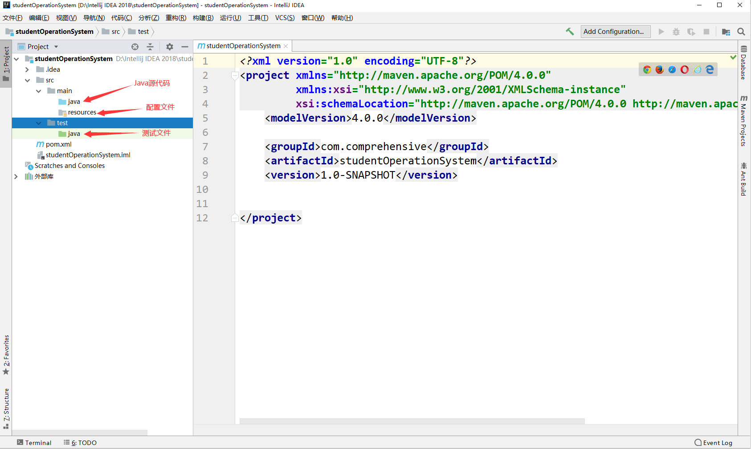Open preview in Safari browser icon

coord(672,69)
